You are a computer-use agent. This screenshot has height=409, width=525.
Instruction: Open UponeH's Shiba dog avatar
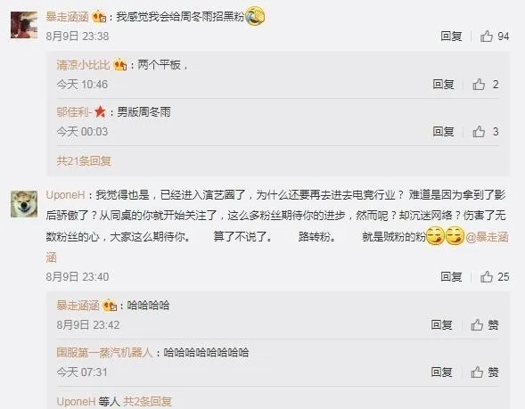[24, 204]
